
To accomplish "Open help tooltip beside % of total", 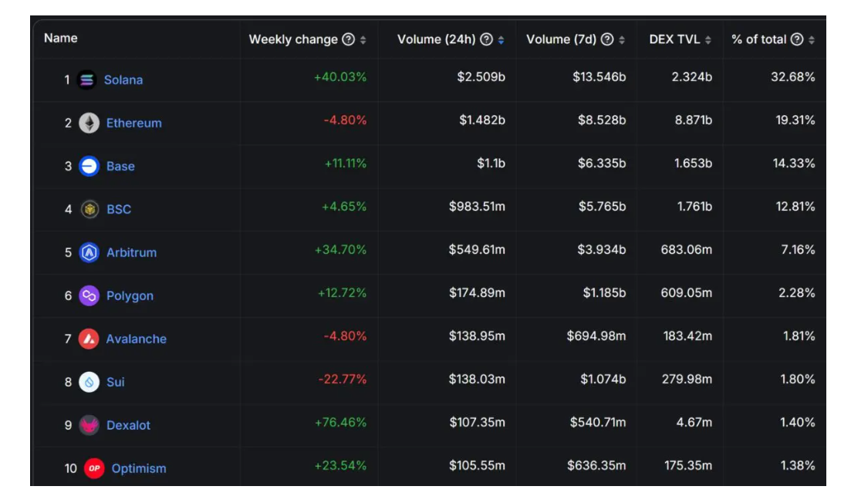I will click(x=797, y=39).
